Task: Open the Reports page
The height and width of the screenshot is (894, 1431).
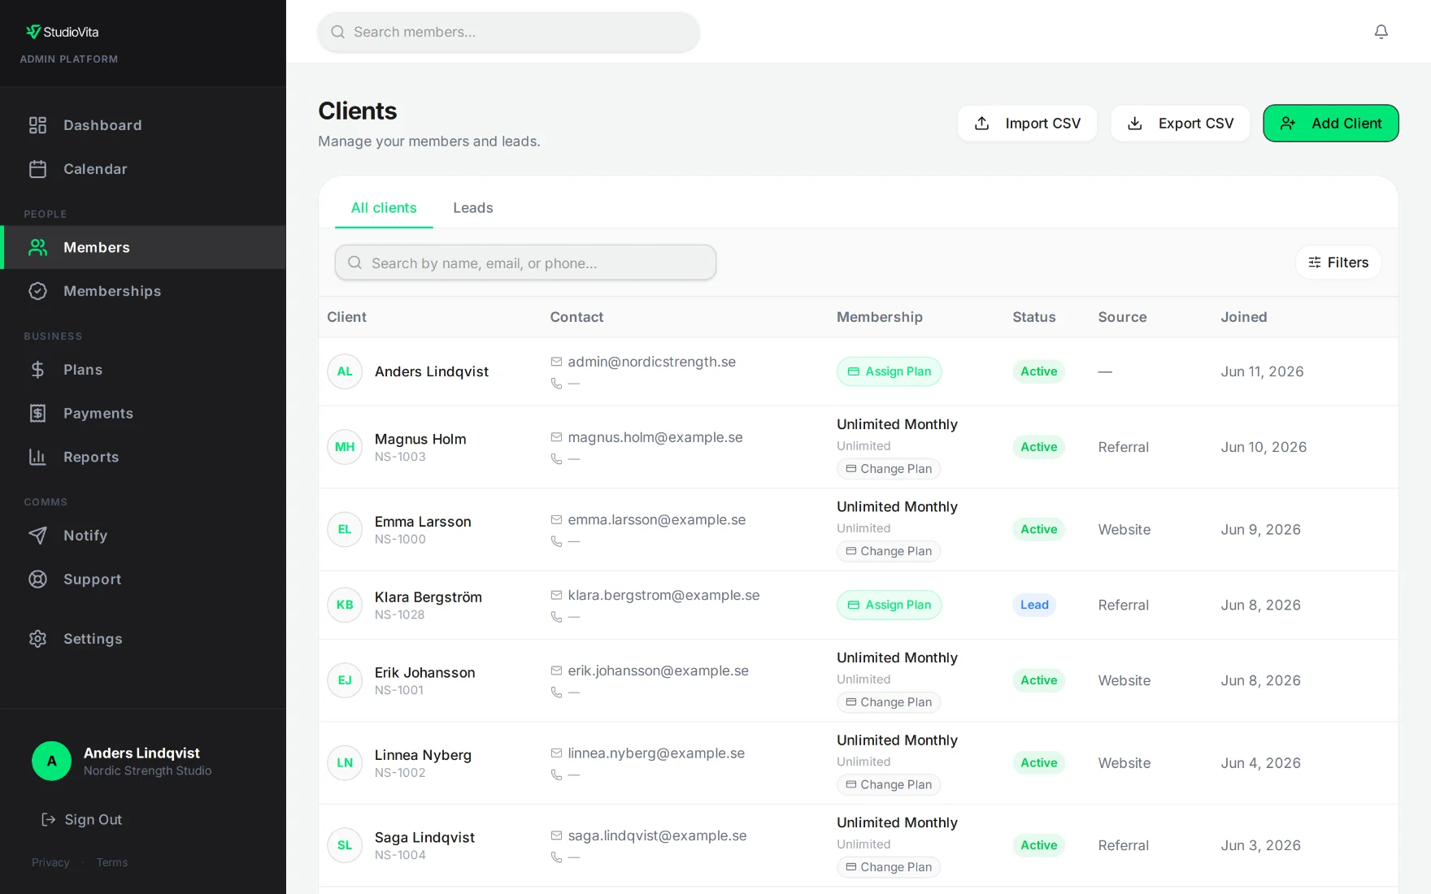Action: (143, 457)
